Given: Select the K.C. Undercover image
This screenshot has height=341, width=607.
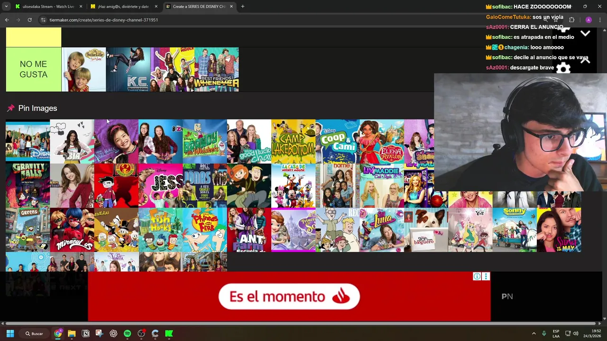Looking at the screenshot, I should tap(128, 69).
